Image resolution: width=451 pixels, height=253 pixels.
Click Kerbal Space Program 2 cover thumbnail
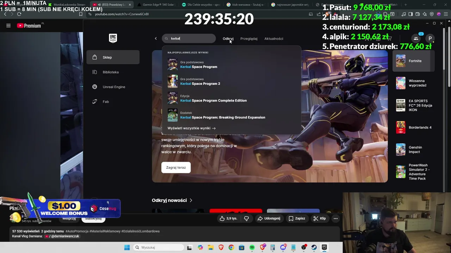(x=173, y=82)
